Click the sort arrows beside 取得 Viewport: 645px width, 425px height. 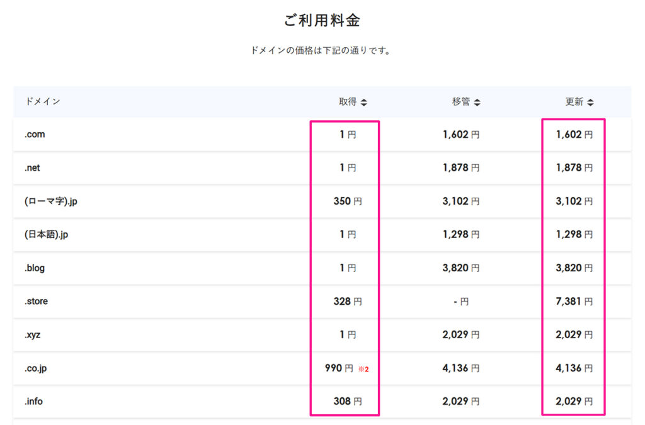(364, 102)
